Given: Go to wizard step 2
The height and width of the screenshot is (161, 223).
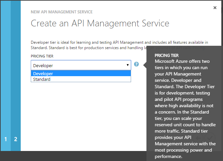Looking at the screenshot, I should point(16,139).
